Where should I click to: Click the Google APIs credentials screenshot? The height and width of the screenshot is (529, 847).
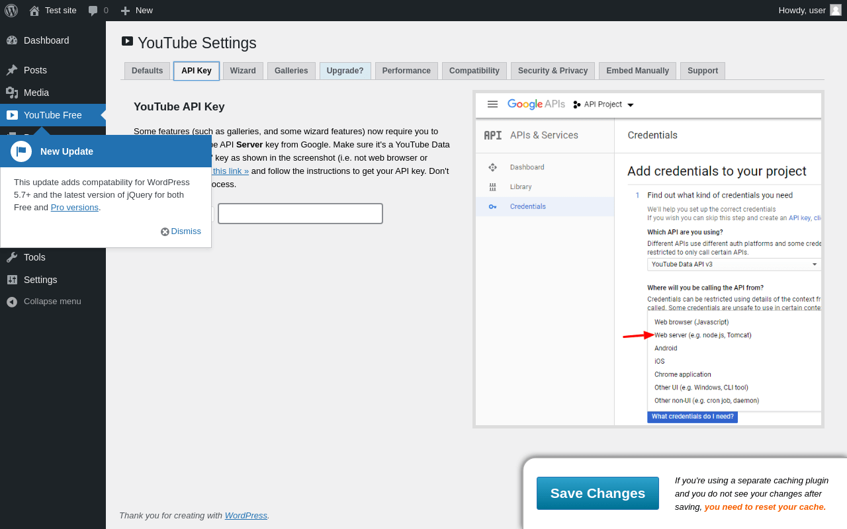click(648, 259)
